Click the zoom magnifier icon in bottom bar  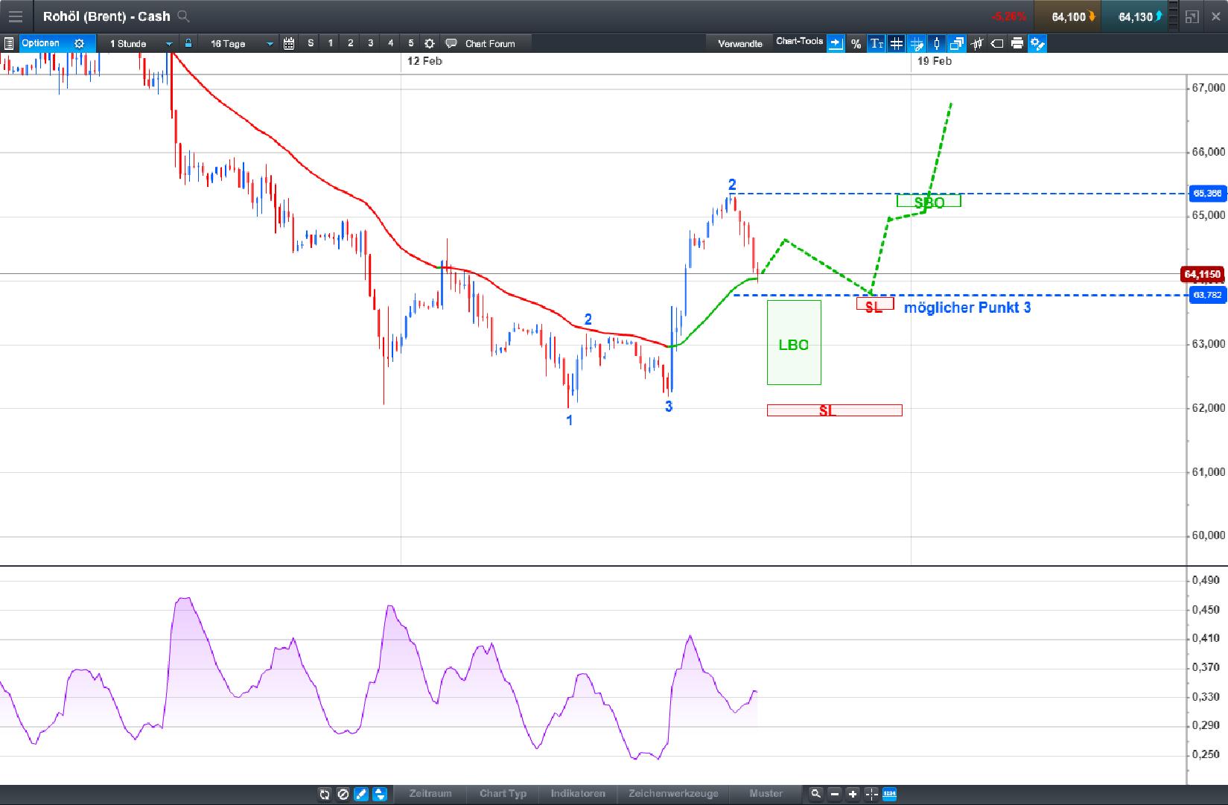click(816, 795)
